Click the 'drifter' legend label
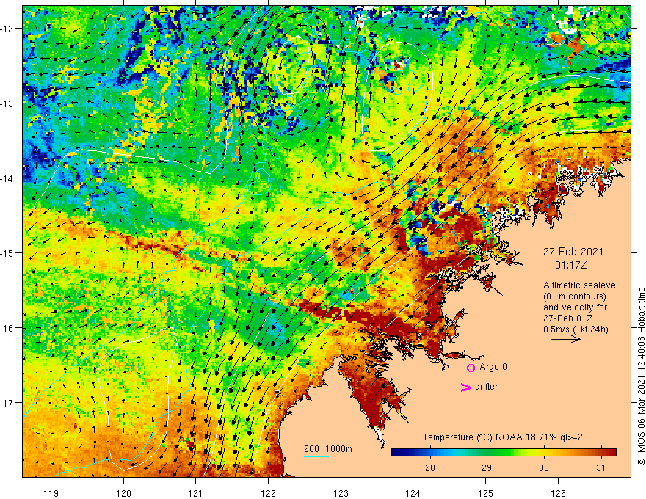Screen dimensions: 646x499 (x=486, y=387)
